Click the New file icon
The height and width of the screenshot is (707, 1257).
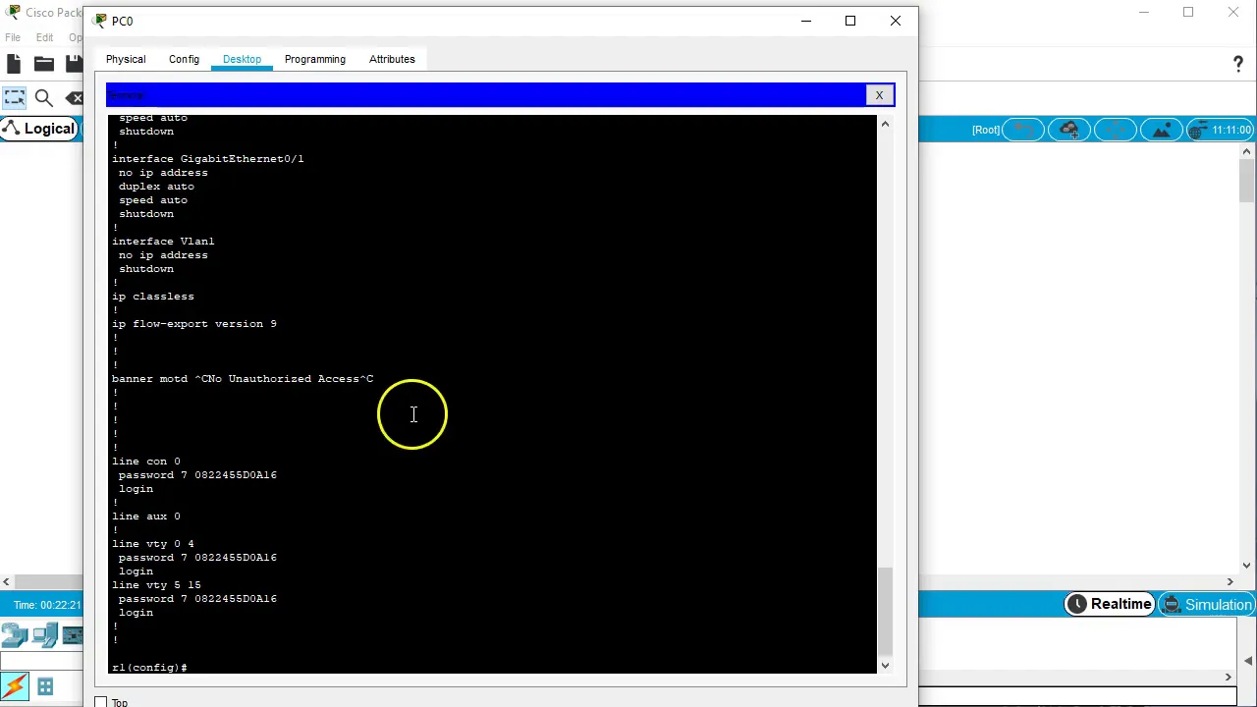[14, 64]
